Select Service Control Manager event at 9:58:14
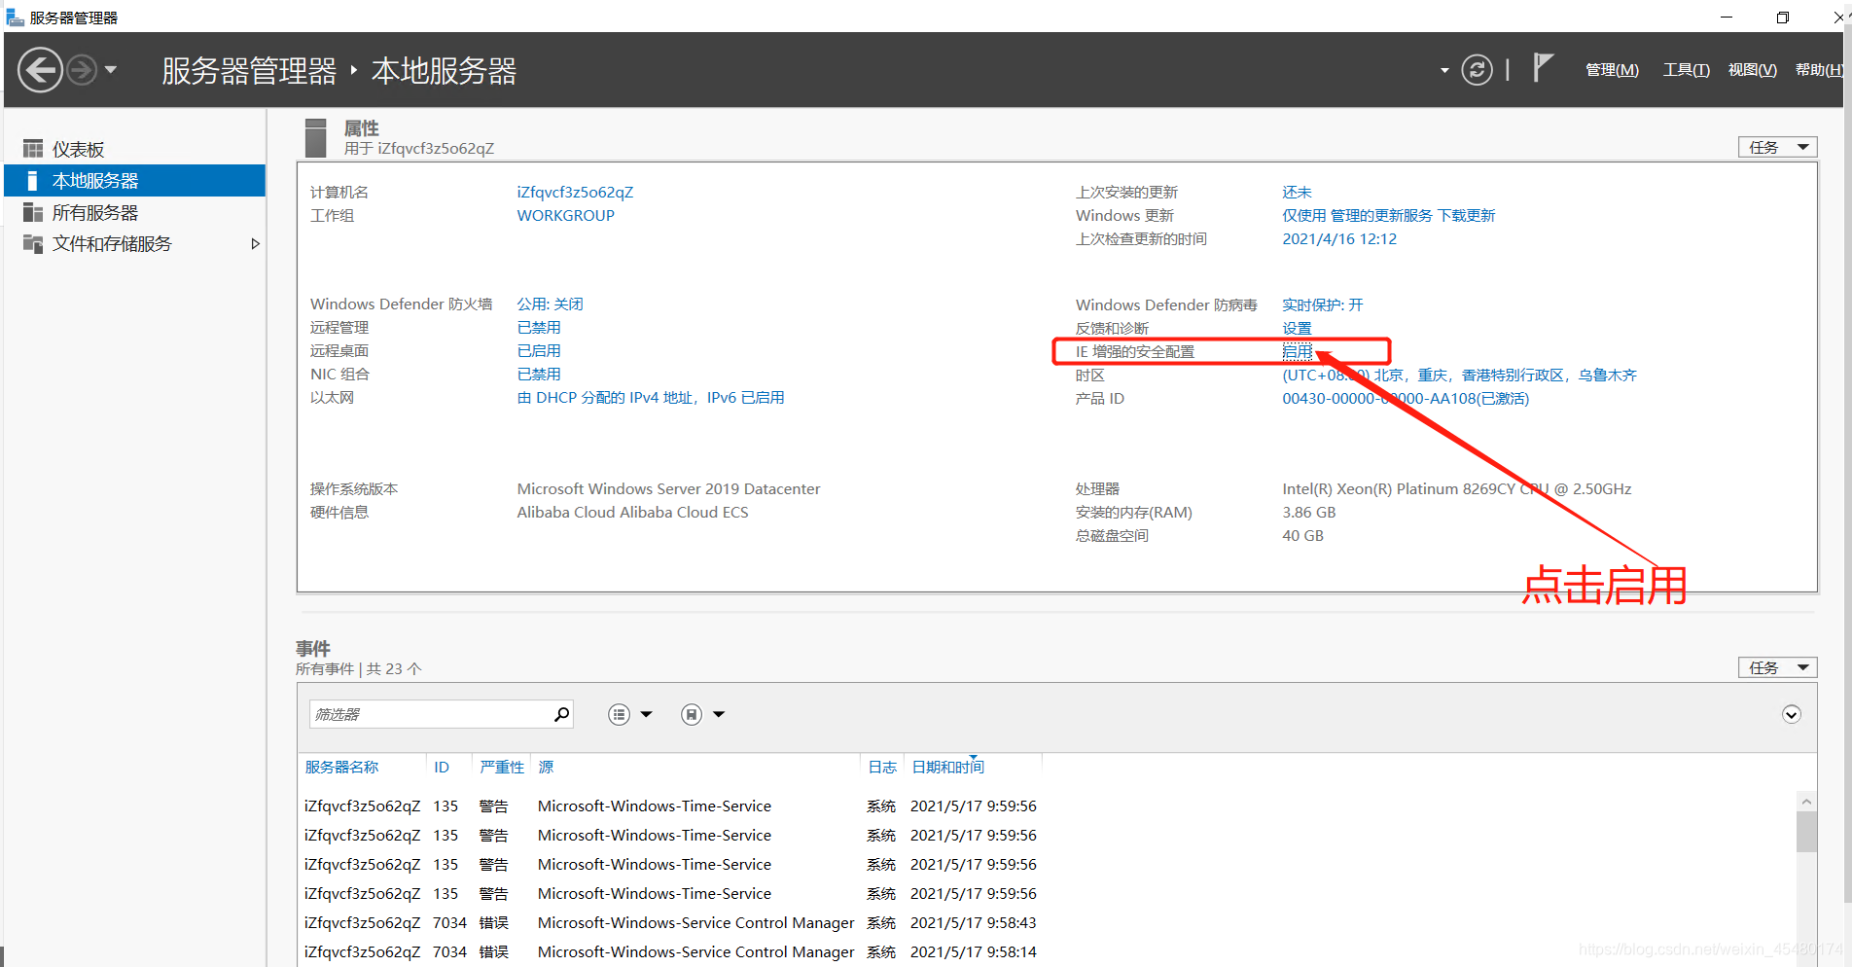 [x=670, y=952]
